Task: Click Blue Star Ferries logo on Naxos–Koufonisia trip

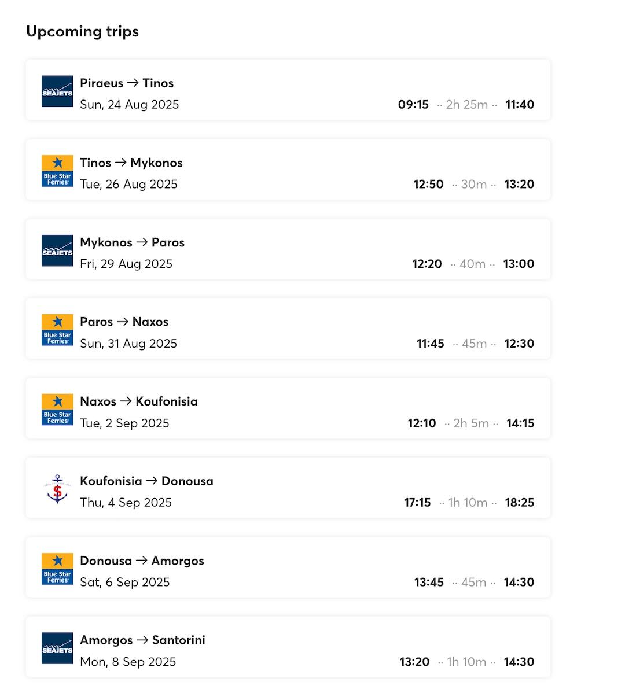Action: coord(57,410)
